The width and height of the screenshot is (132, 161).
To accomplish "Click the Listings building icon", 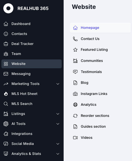I will click(6, 114).
